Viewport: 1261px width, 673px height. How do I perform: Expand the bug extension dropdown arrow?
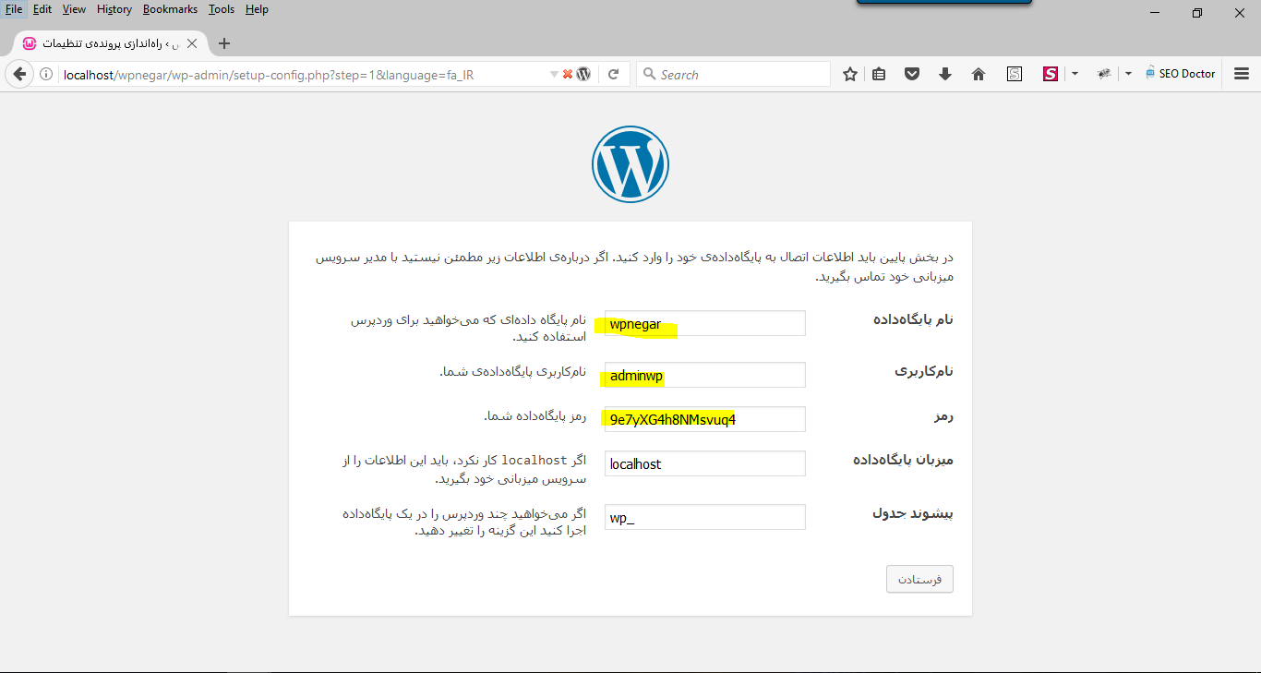1128,75
